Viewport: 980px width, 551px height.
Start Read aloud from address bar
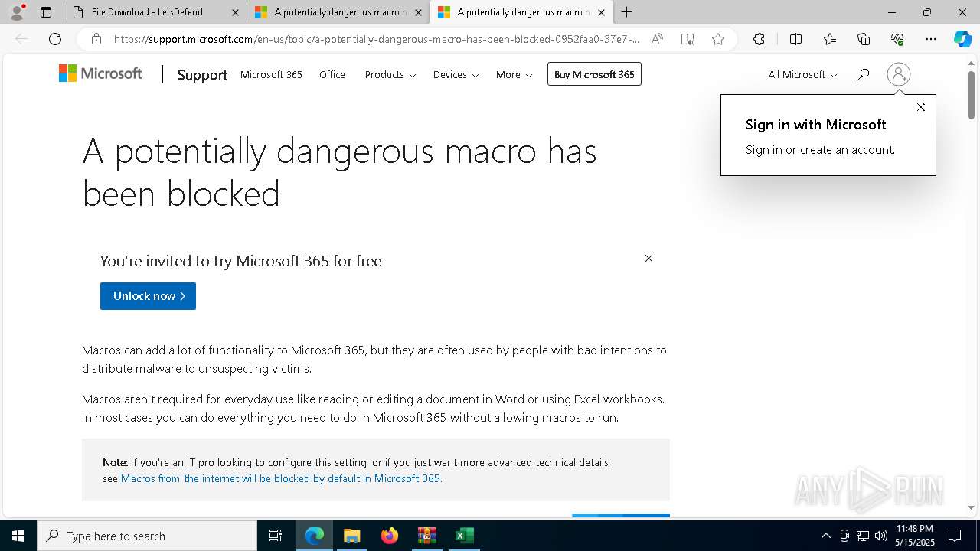pyautogui.click(x=657, y=39)
